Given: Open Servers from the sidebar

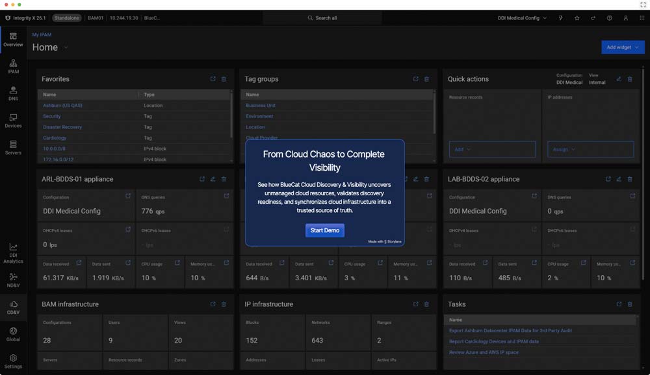Looking at the screenshot, I should pos(13,148).
